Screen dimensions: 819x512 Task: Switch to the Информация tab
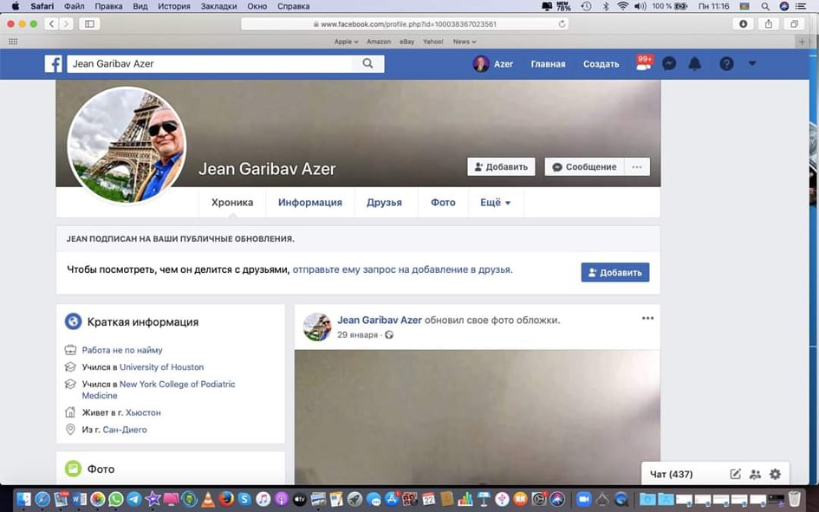point(309,203)
